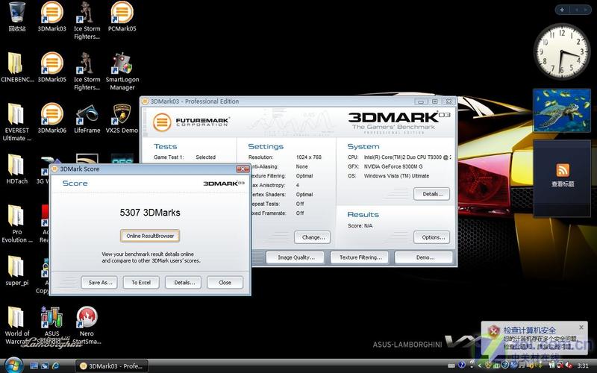597x373 pixels.
Task: Close the 3DMark Score dialog with X
Action: (242, 169)
